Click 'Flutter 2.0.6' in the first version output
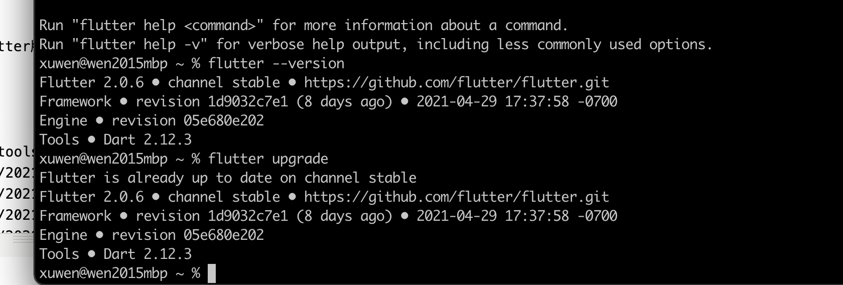This screenshot has width=843, height=285. point(91,83)
